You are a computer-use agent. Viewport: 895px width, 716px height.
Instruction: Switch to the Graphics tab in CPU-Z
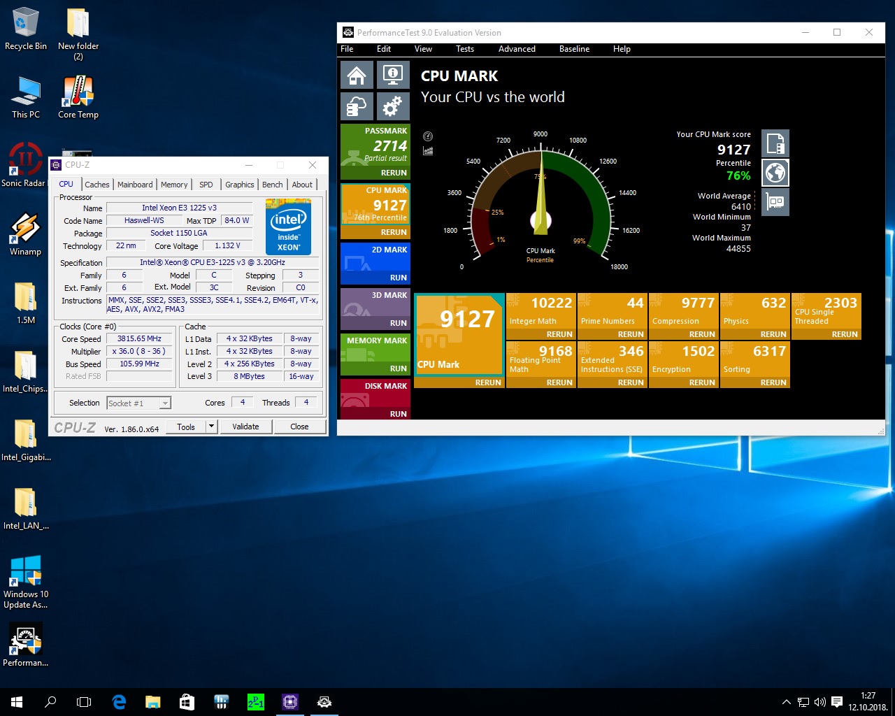click(240, 185)
